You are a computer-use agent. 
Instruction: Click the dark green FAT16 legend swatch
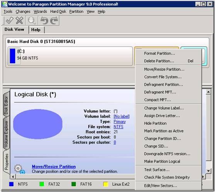[x=74, y=184]
